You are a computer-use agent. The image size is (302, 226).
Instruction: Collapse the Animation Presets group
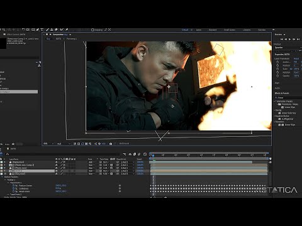coord(274,101)
